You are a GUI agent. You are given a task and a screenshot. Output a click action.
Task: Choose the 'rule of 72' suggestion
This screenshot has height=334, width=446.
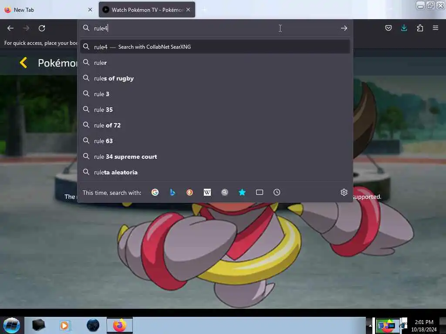point(215,125)
